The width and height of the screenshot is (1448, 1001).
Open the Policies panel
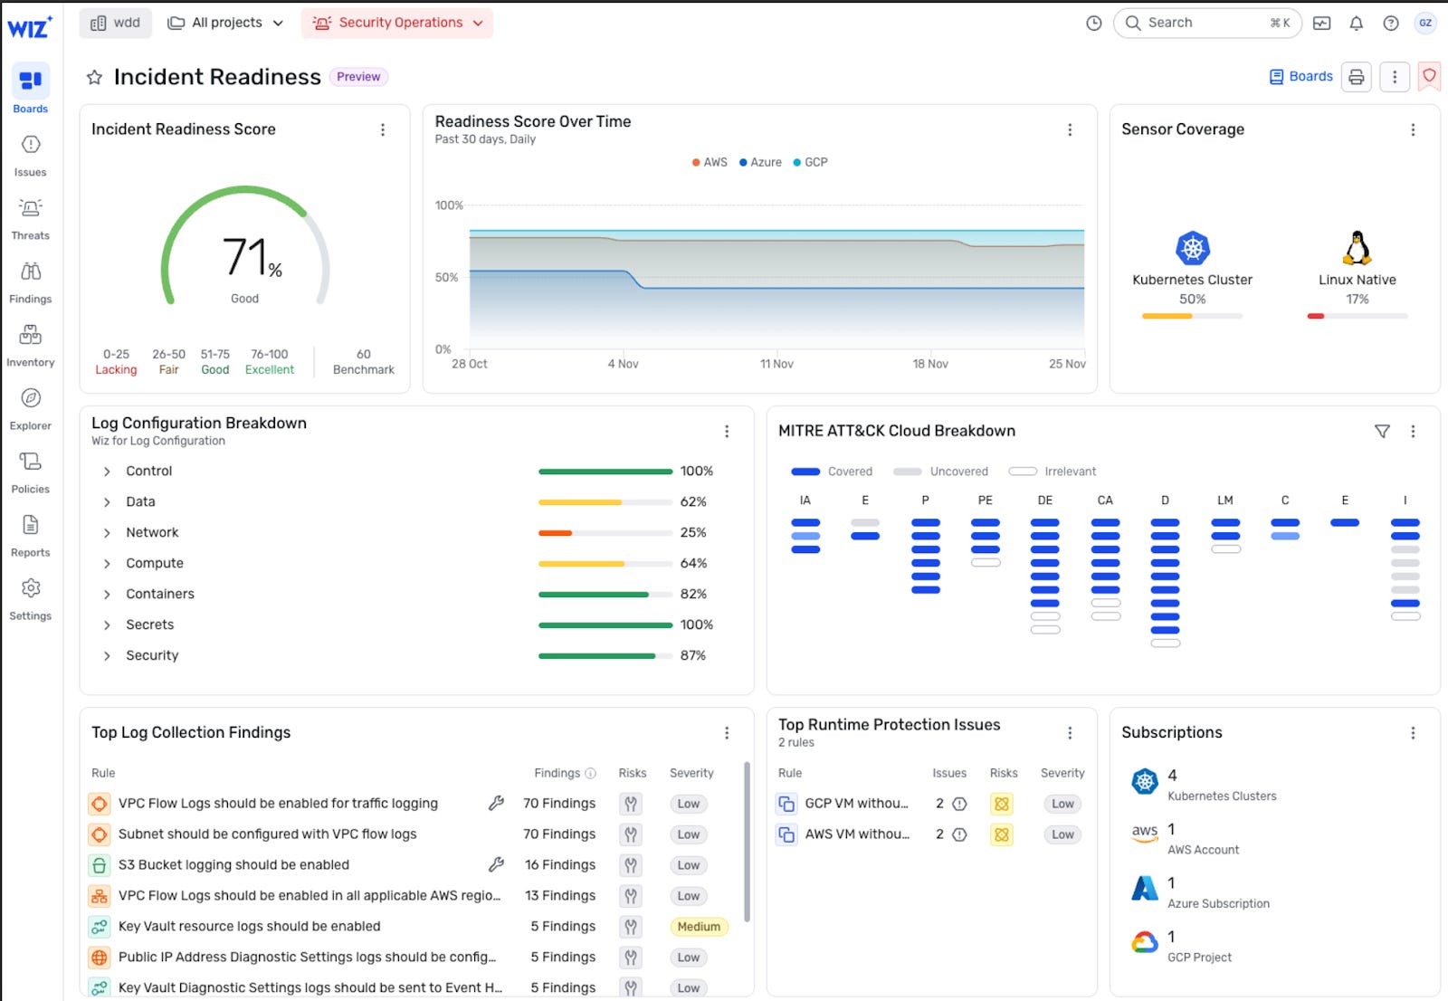tap(30, 472)
